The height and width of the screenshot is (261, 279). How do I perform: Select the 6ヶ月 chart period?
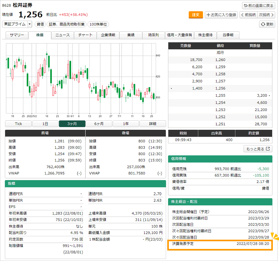99,124
